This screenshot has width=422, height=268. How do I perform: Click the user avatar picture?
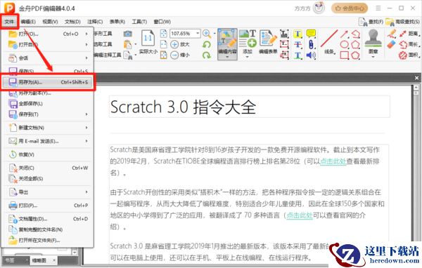[x=319, y=8]
